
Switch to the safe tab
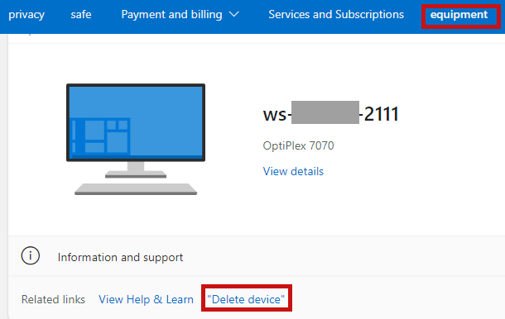[81, 15]
